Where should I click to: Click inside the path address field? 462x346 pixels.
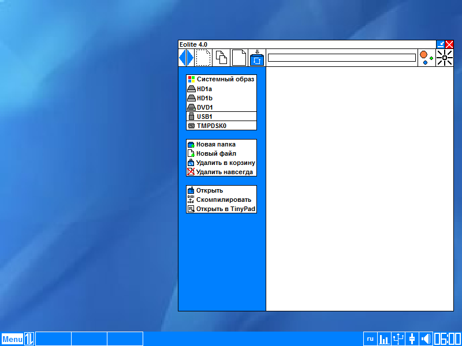[341, 58]
